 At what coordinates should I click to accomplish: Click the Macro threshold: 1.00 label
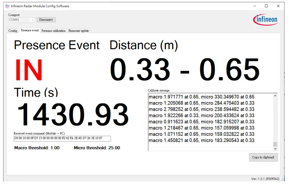pos(37,148)
